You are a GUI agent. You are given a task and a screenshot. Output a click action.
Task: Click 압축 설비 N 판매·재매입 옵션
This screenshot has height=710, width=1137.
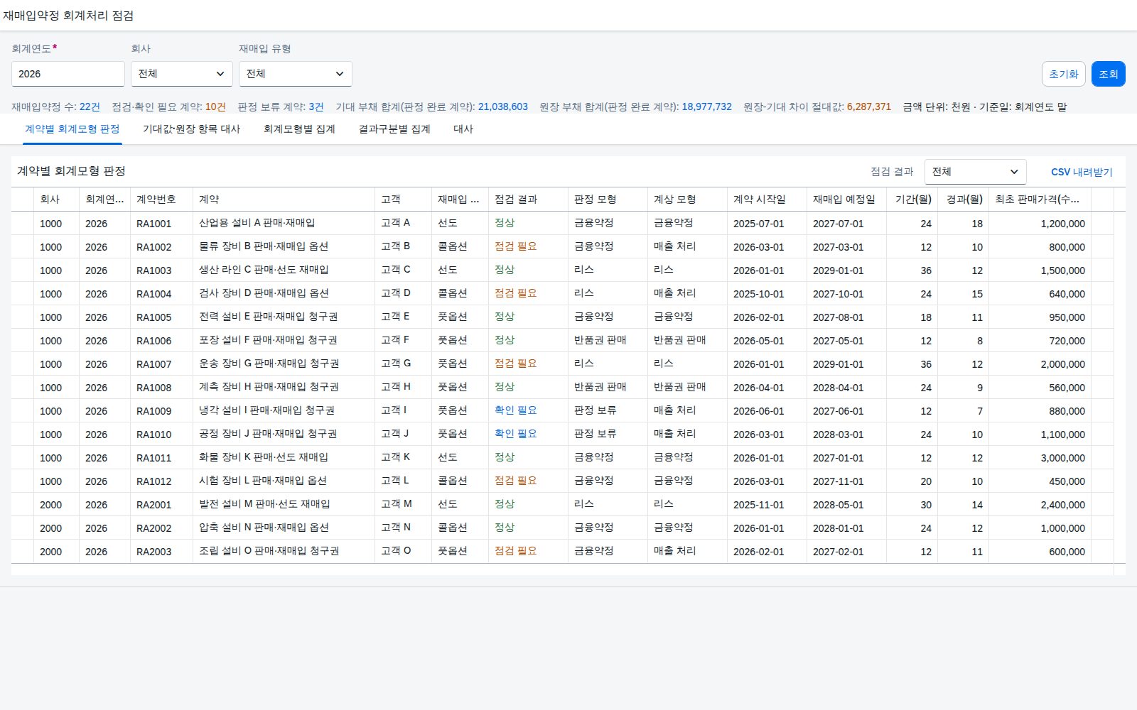[x=264, y=528]
